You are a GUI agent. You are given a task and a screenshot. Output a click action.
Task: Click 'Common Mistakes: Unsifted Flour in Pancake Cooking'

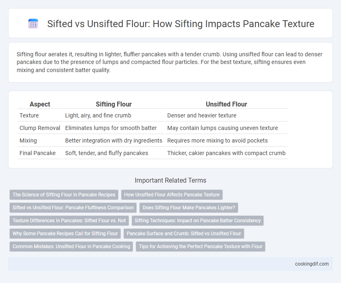click(71, 247)
